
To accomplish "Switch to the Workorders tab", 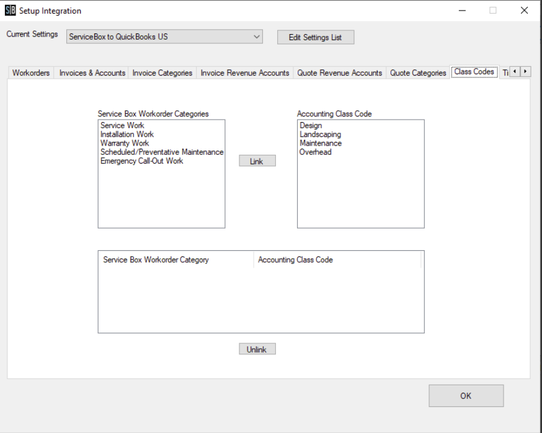I will click(31, 73).
